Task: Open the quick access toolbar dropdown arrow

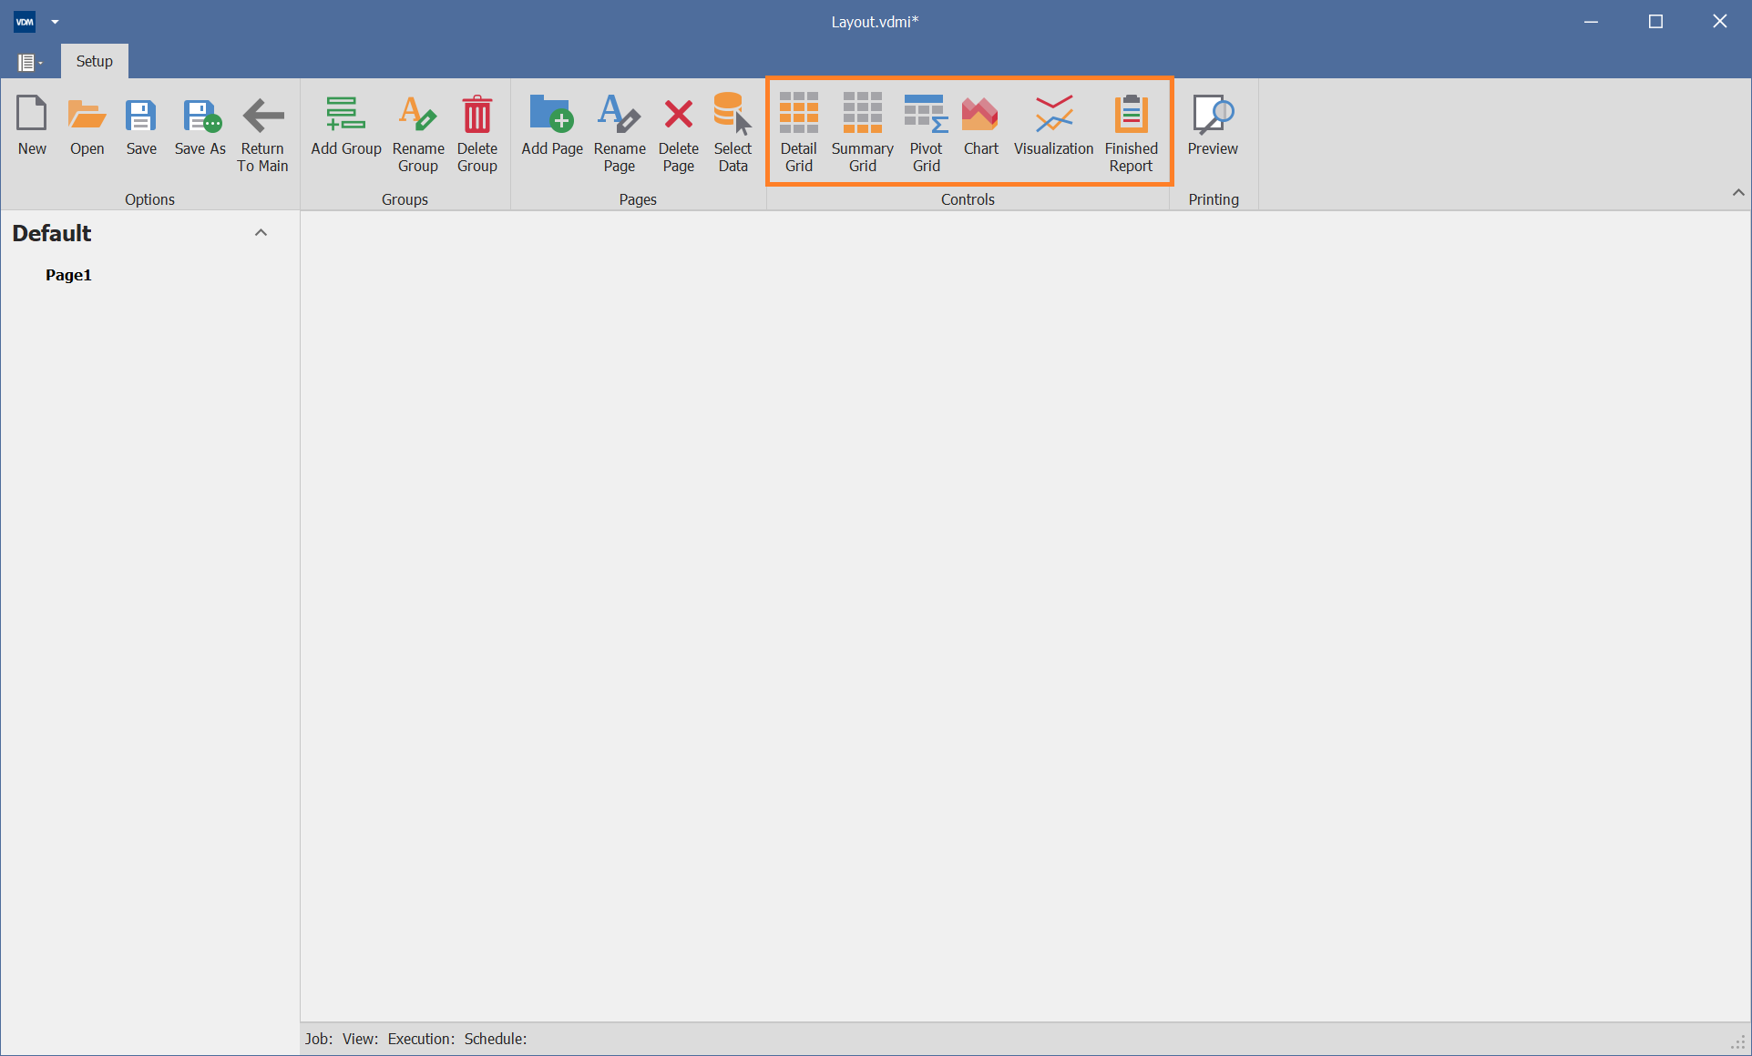Action: [55, 21]
